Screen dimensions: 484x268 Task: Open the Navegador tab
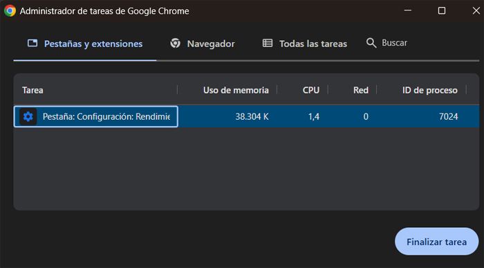(x=203, y=44)
